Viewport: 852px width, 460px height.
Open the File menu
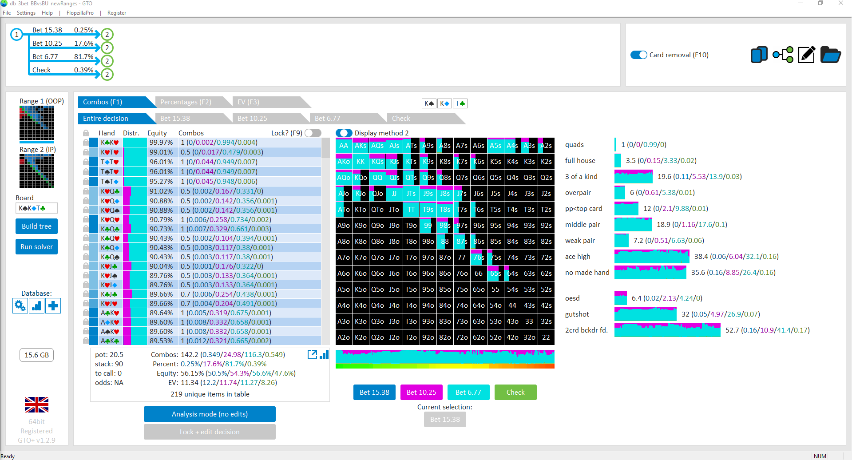pyautogui.click(x=7, y=13)
